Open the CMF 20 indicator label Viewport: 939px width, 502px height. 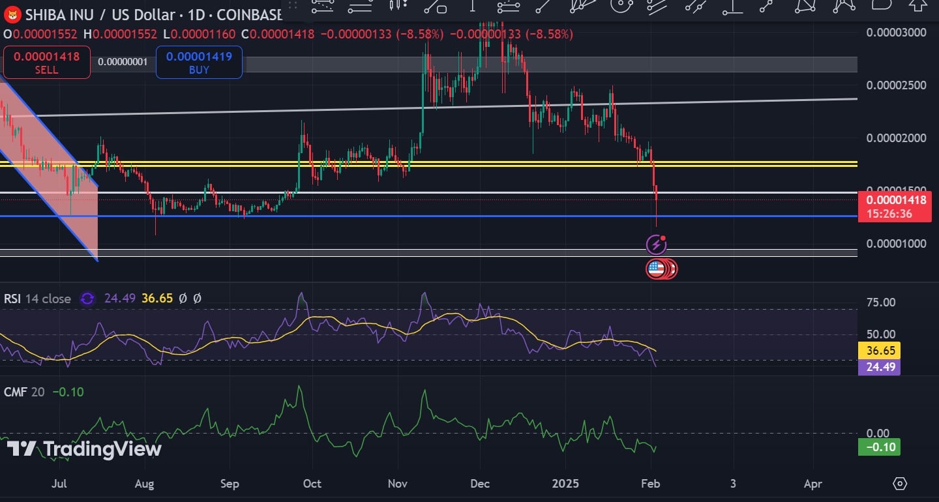coord(25,392)
